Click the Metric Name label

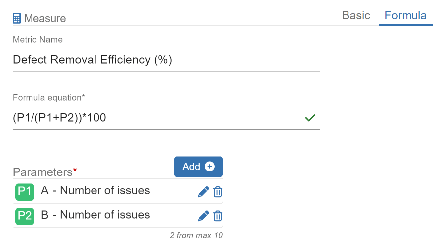click(x=37, y=40)
